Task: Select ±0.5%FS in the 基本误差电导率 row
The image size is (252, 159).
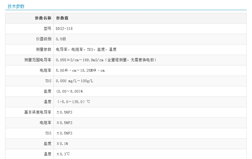Action: click(64, 112)
